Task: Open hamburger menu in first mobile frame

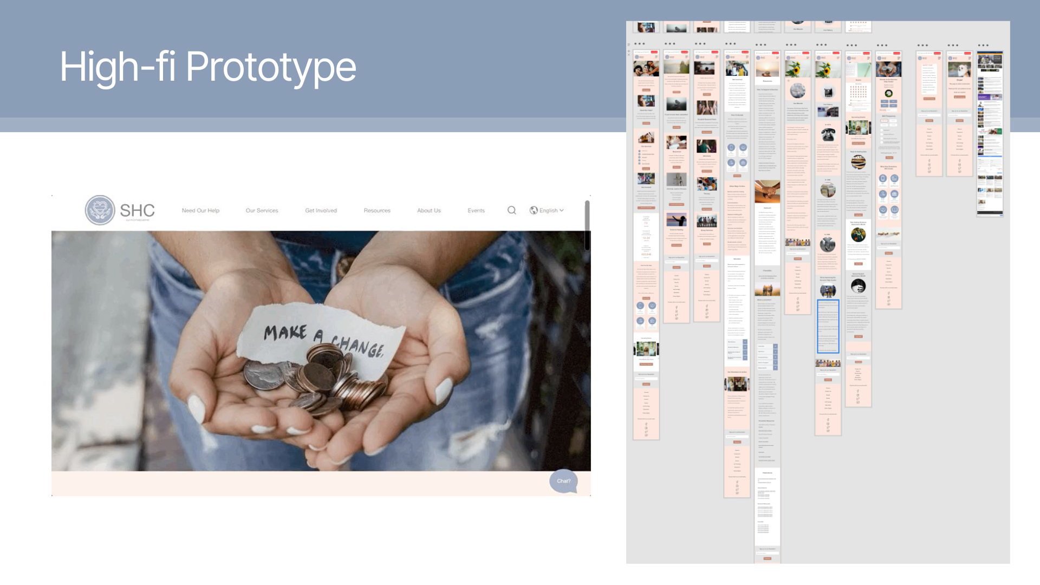Action: (x=656, y=56)
